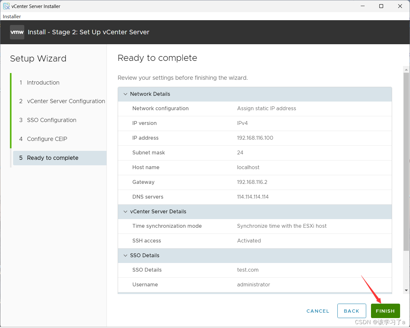Open the Installer menu
This screenshot has width=410, height=328.
(12, 16)
